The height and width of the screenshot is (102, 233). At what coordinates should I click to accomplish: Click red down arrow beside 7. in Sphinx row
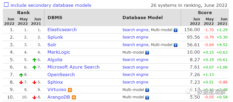point(21,82)
